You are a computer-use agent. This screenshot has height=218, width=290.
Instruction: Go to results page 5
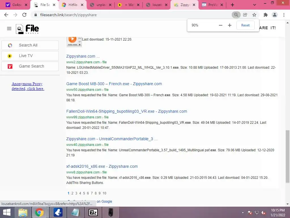click(x=84, y=193)
